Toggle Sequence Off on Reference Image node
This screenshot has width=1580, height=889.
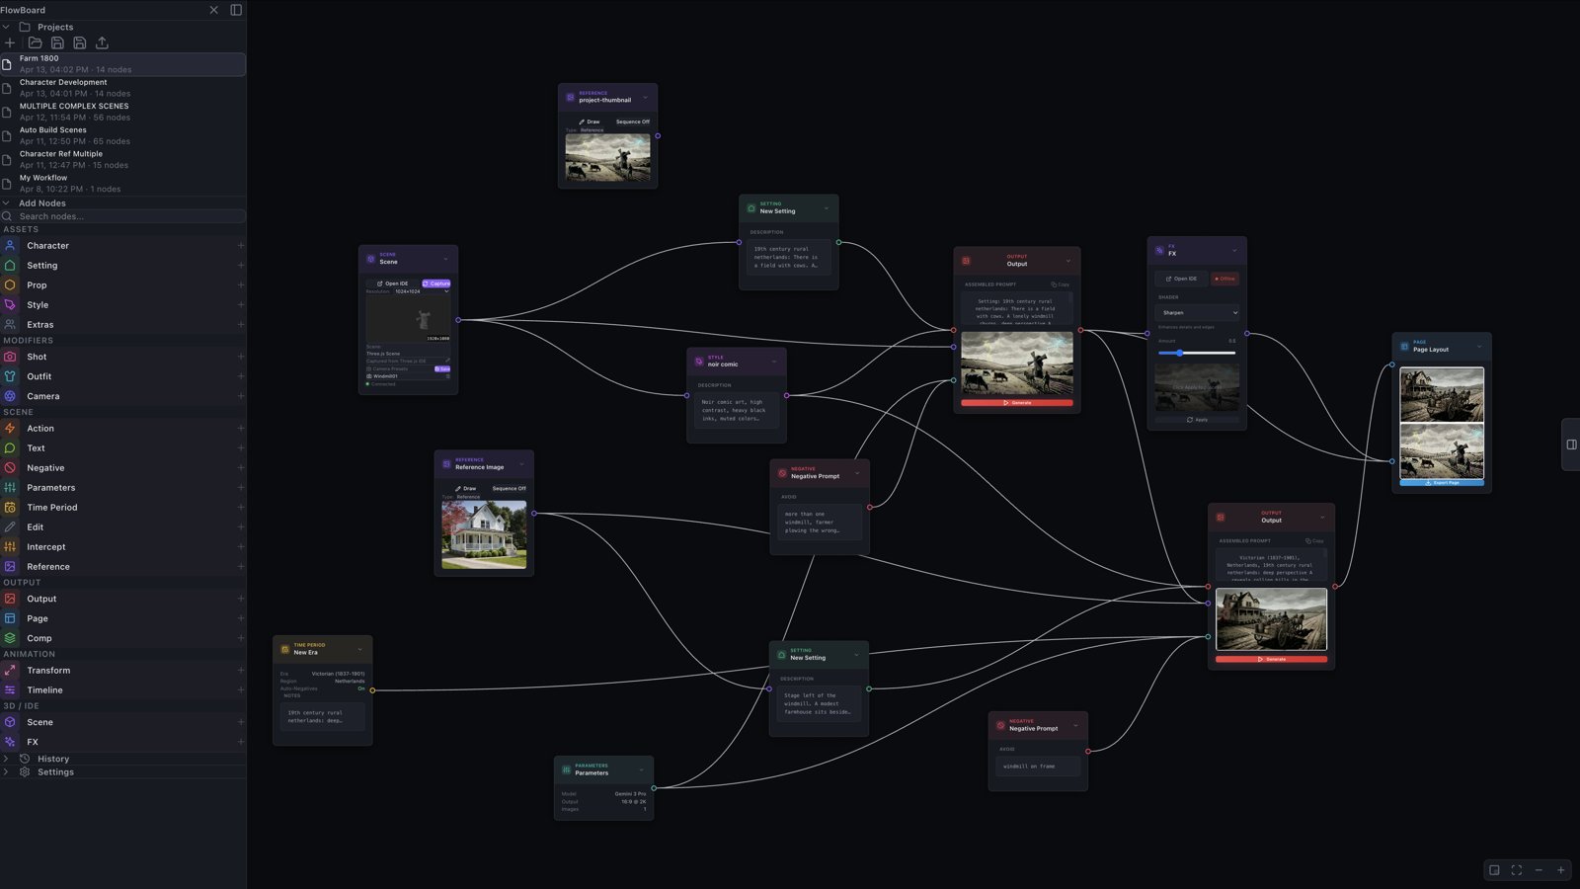(510, 488)
